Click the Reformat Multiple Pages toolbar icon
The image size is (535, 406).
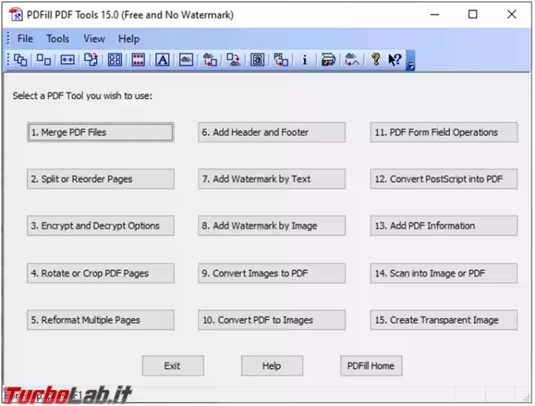pyautogui.click(x=115, y=60)
